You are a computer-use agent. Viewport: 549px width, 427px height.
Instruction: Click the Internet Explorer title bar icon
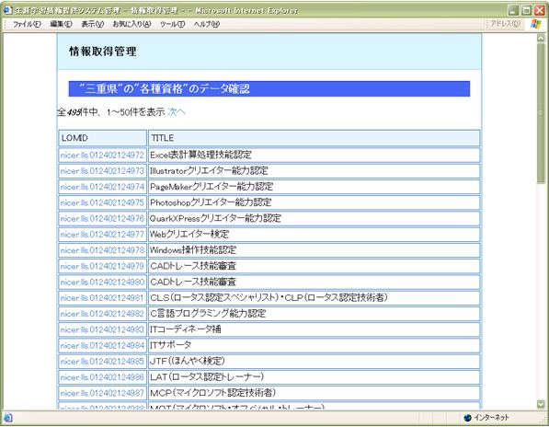point(7,10)
